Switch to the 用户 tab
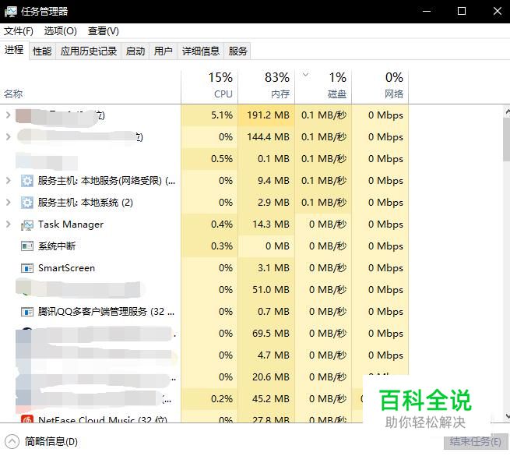 point(164,51)
